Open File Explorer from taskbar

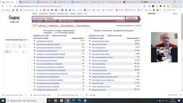click(55, 100)
